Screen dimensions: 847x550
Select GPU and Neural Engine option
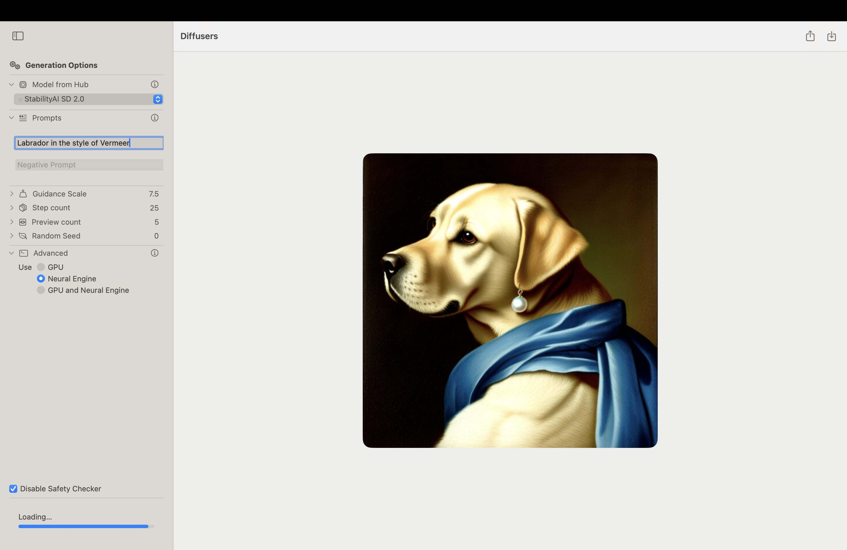(x=41, y=290)
